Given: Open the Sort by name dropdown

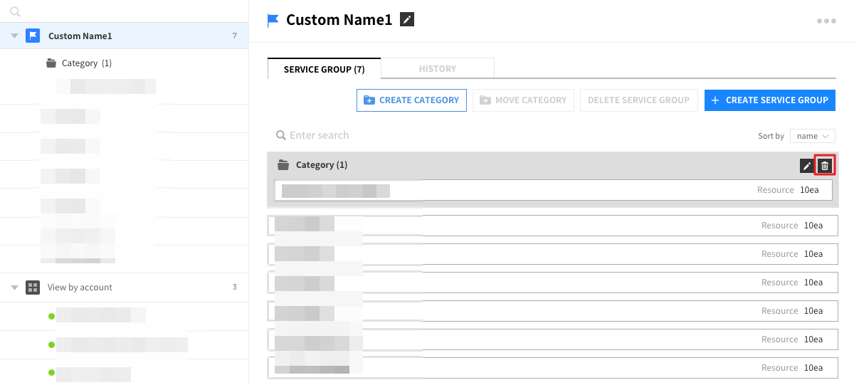Looking at the screenshot, I should click(x=812, y=136).
